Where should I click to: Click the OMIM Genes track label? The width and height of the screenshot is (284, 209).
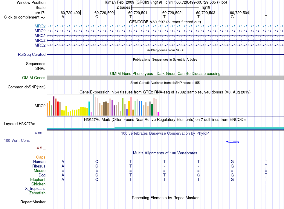point(34,78)
